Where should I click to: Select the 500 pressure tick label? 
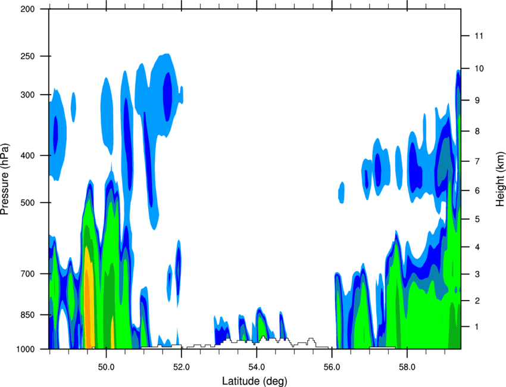coord(27,202)
